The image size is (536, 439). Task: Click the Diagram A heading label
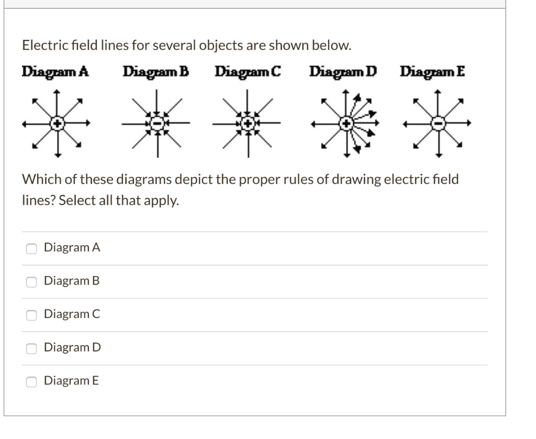54,72
